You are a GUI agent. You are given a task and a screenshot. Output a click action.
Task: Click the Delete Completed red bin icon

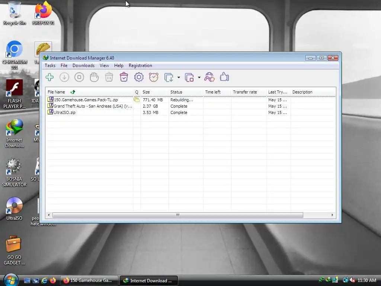point(124,77)
